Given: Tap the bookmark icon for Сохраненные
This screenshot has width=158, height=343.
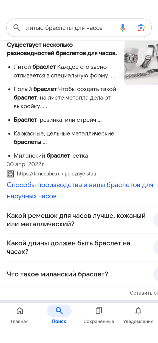Looking at the screenshot, I should (98, 311).
